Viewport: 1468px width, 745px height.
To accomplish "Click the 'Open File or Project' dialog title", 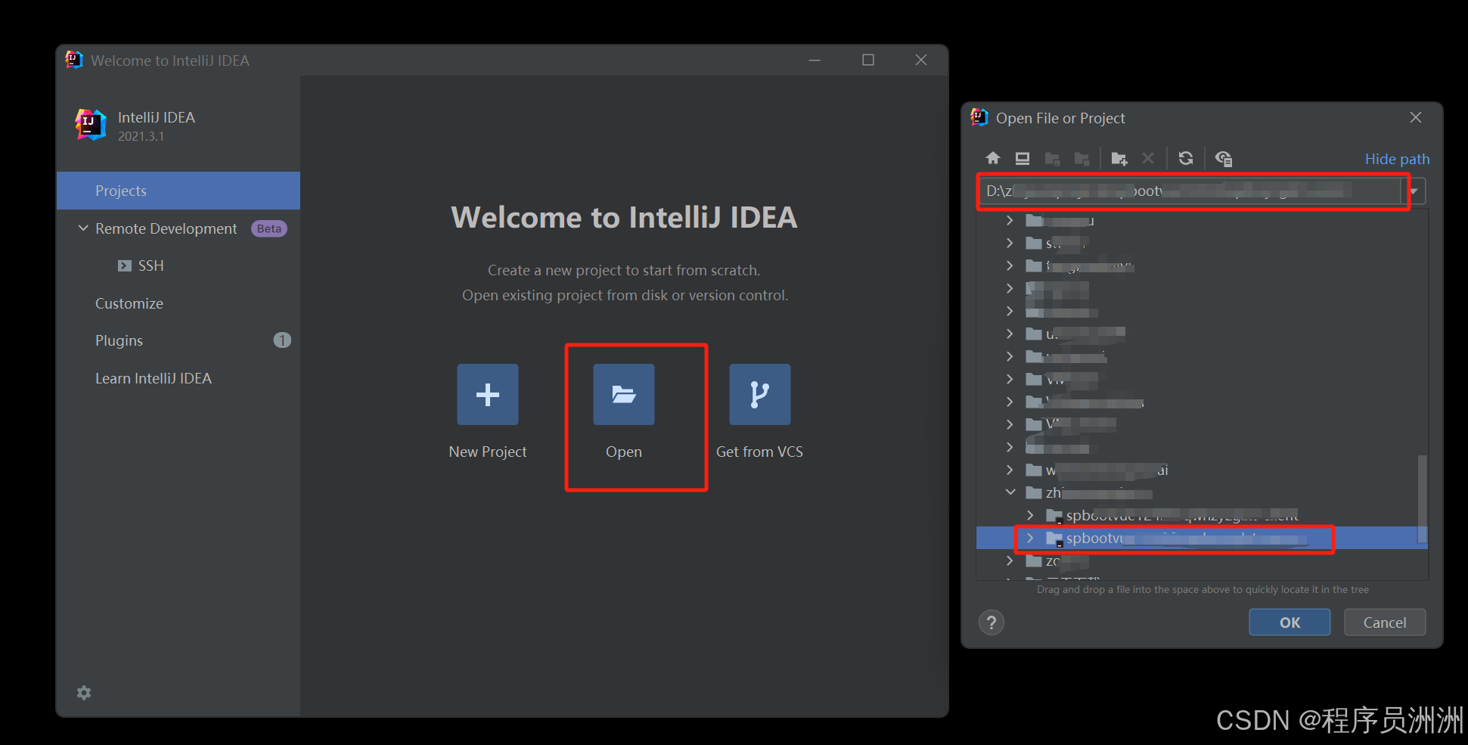I will click(1060, 118).
